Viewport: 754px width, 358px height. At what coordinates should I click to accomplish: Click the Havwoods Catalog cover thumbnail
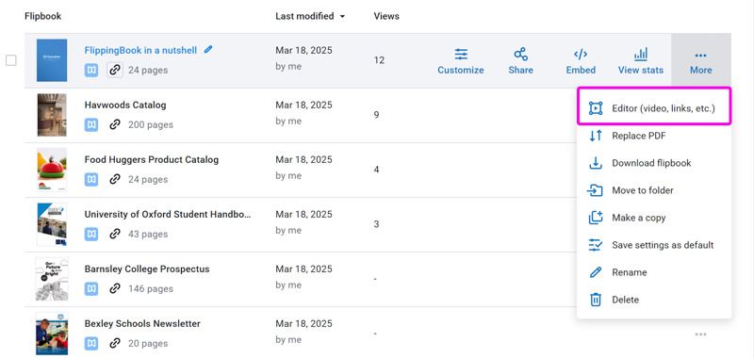point(52,115)
